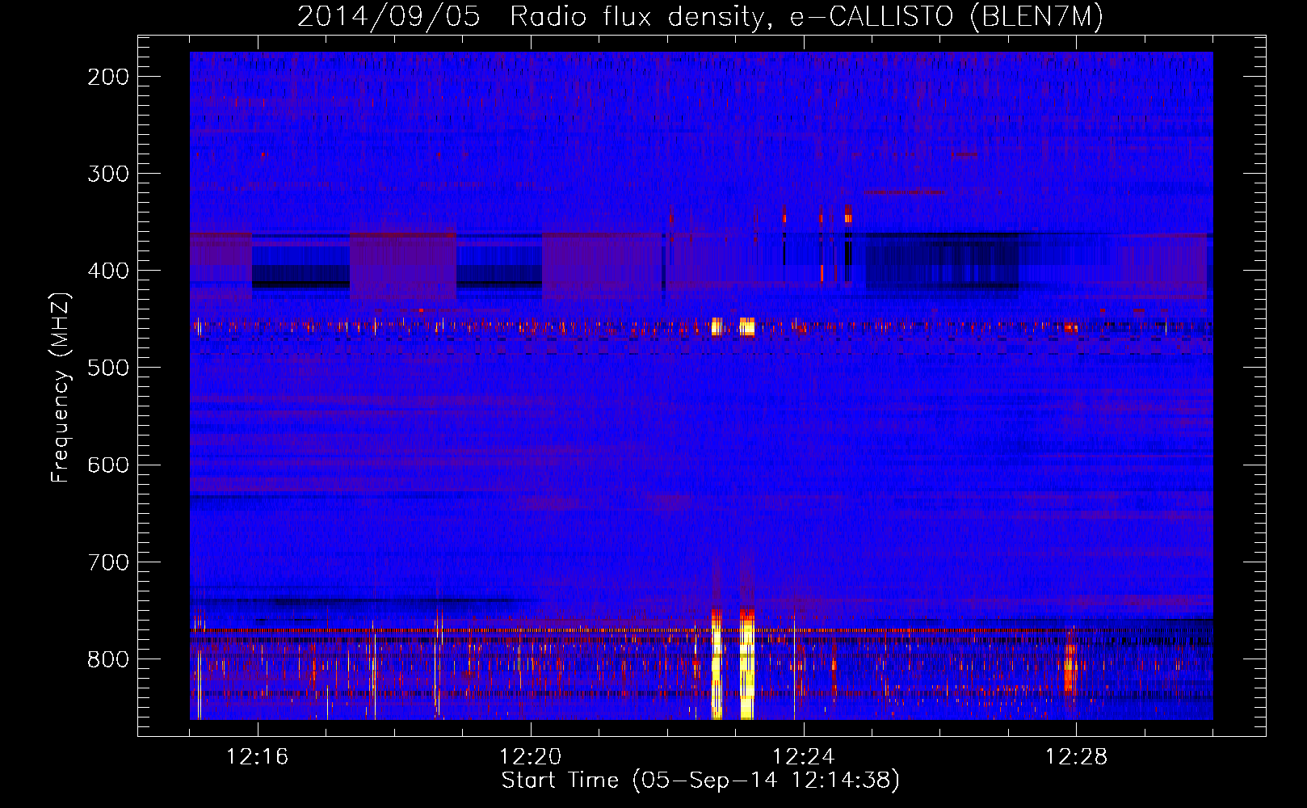Click the 12:24 time tick label
The width and height of the screenshot is (1307, 808).
pyautogui.click(x=804, y=757)
